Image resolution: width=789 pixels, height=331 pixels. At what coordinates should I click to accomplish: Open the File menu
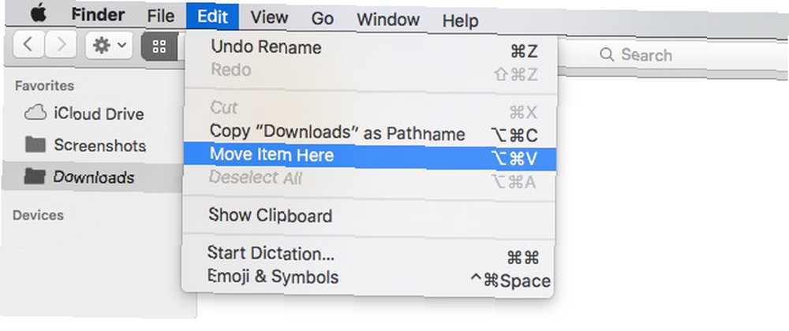pyautogui.click(x=160, y=16)
